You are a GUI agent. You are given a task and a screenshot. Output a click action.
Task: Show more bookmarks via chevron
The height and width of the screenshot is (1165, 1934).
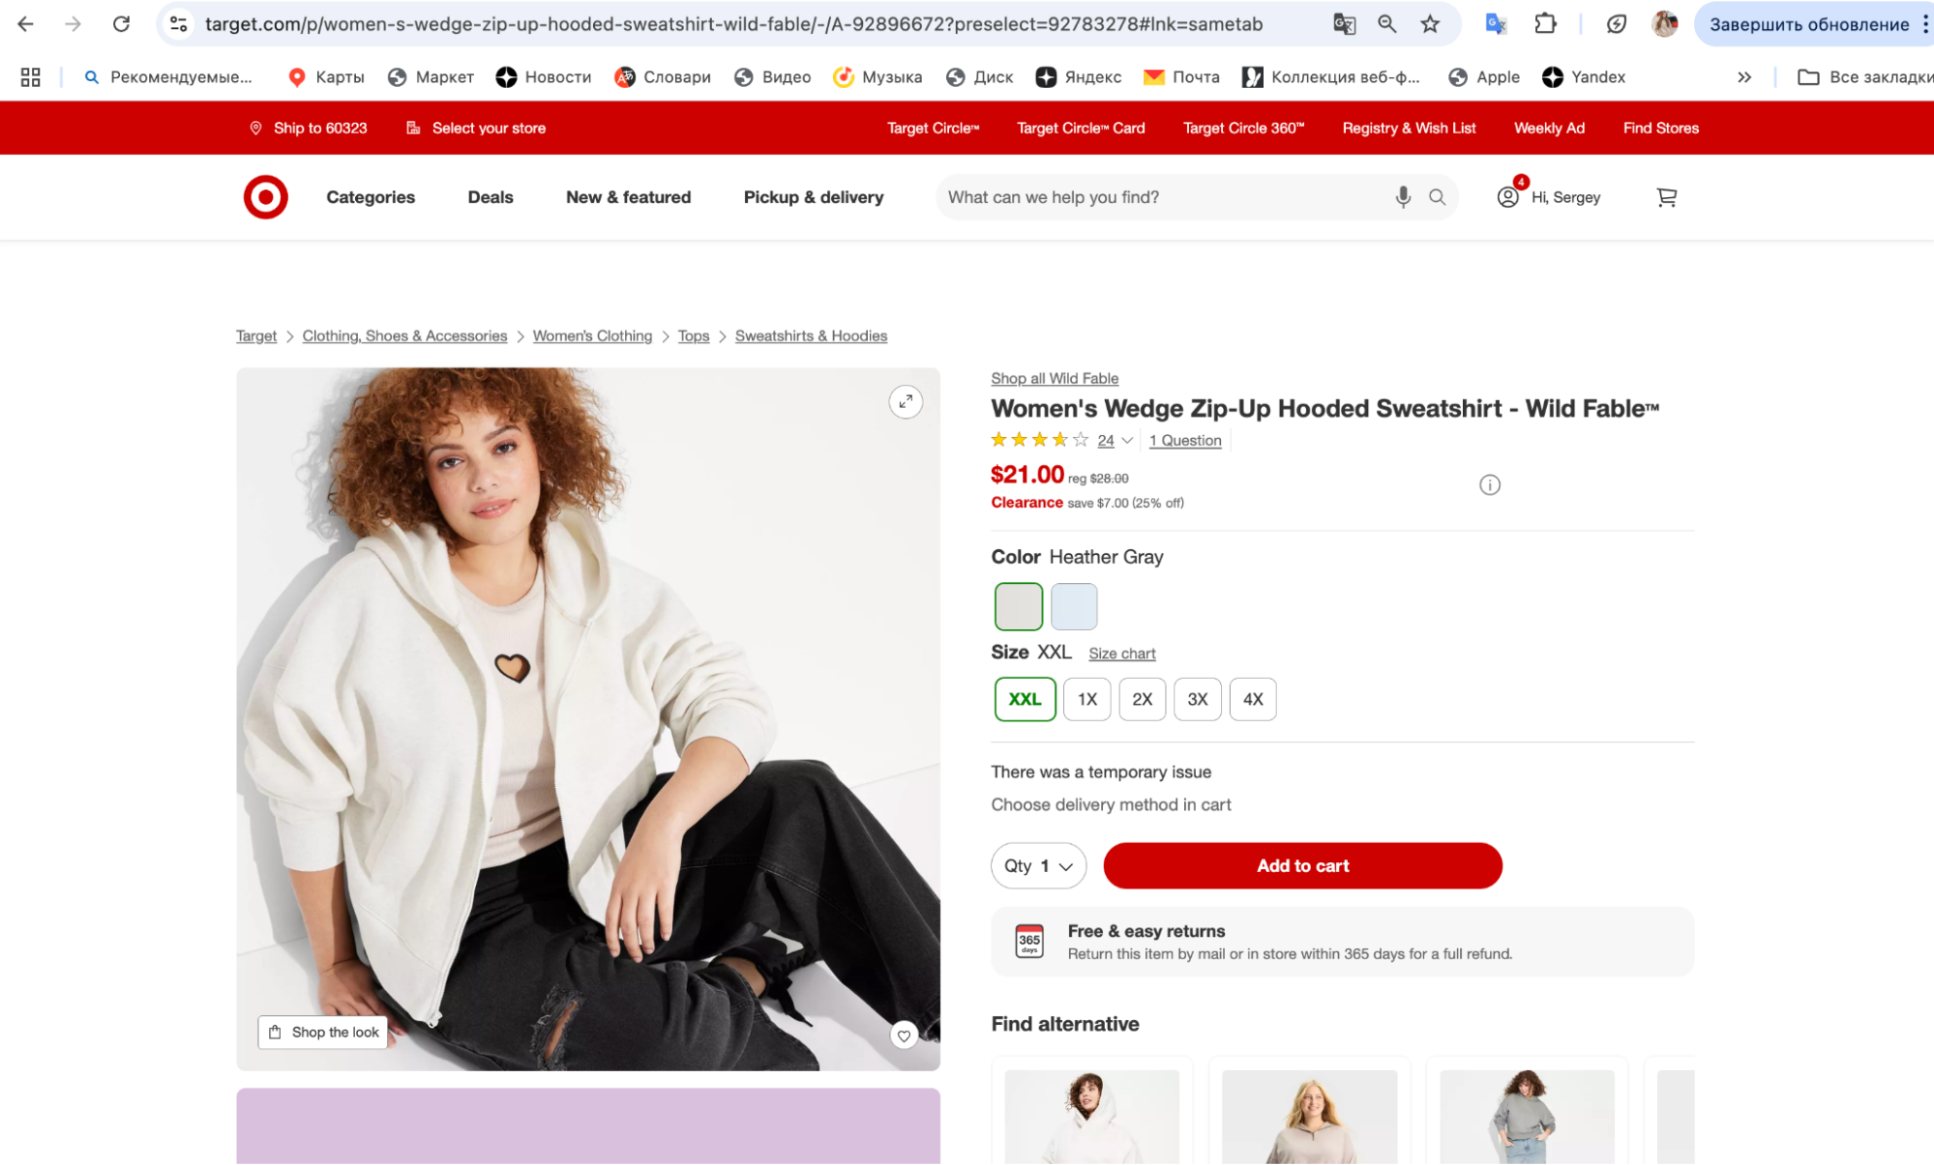click(1743, 77)
